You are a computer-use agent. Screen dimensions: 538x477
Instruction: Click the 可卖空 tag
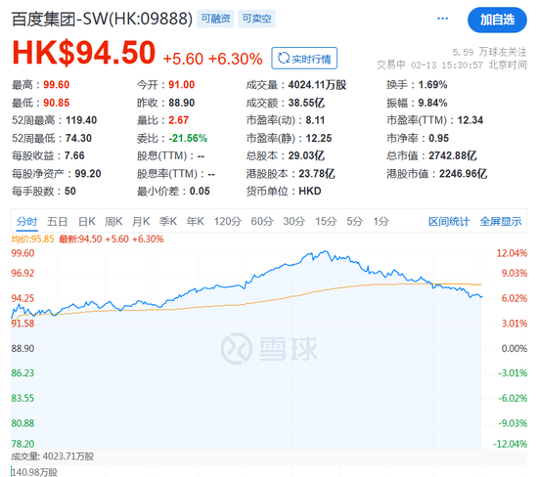(256, 19)
